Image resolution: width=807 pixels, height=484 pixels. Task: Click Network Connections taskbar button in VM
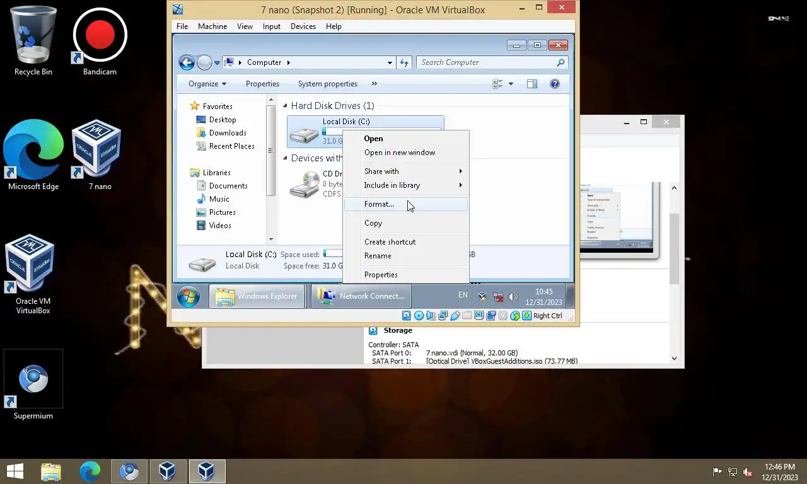pos(361,296)
